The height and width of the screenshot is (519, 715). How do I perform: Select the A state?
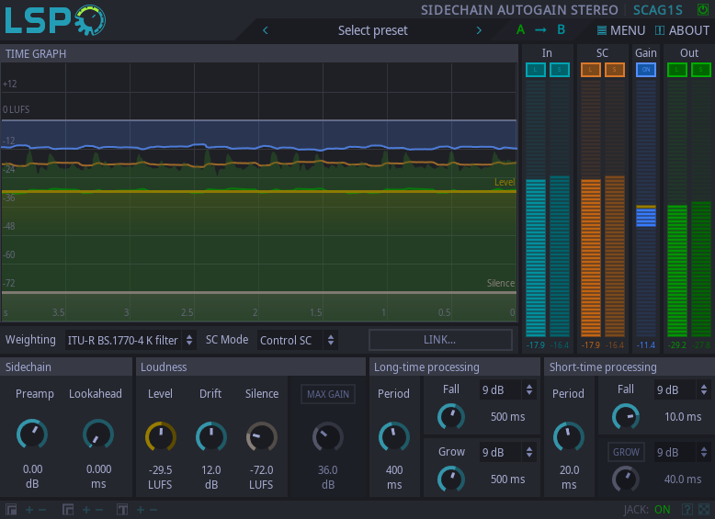[x=520, y=30]
